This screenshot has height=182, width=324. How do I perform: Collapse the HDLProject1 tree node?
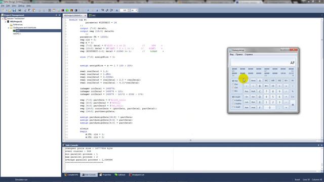tap(6, 21)
